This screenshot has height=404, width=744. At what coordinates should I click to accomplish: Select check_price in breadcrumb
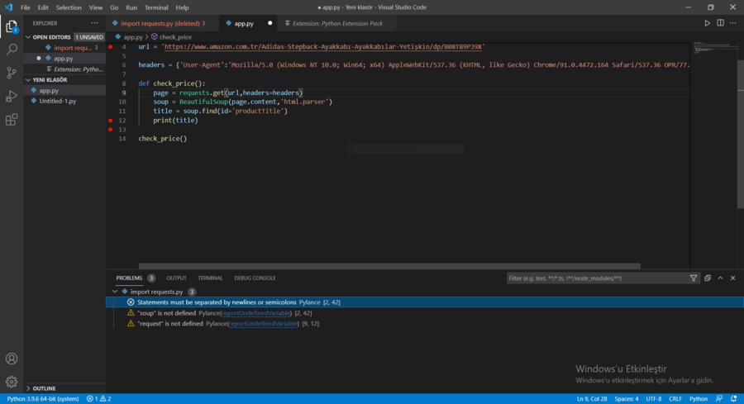(x=171, y=36)
